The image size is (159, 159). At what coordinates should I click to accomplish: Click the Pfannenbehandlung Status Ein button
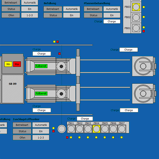click(x=112, y=15)
